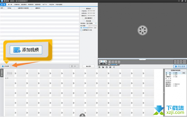Click the save-as icon left of share
Viewport: 187px width, 117px height.
[110, 67]
